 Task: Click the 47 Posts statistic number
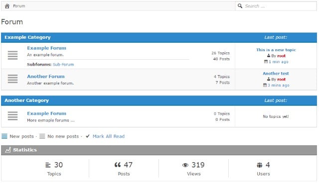[128, 165]
